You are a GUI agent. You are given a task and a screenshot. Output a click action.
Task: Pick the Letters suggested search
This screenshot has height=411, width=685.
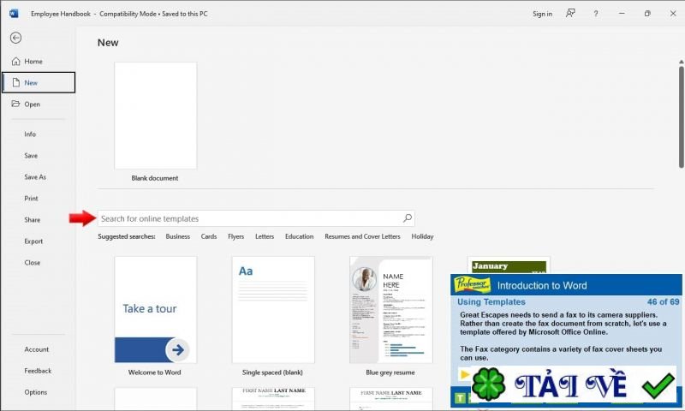pos(265,236)
